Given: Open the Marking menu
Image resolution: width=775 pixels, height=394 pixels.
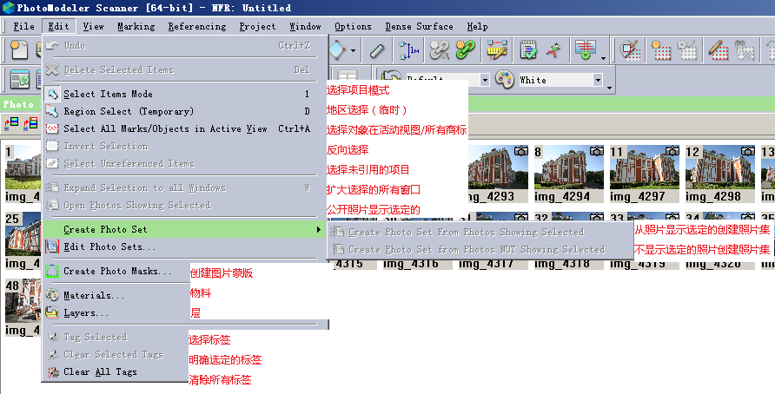Looking at the screenshot, I should coord(136,26).
